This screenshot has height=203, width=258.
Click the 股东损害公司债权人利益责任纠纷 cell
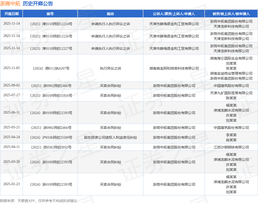click(x=110, y=137)
